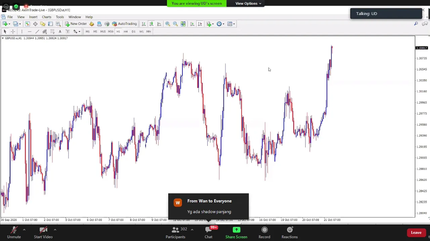Image resolution: width=430 pixels, height=241 pixels.
Task: Toggle the Terminal panel icon
Action: [x=50, y=24]
